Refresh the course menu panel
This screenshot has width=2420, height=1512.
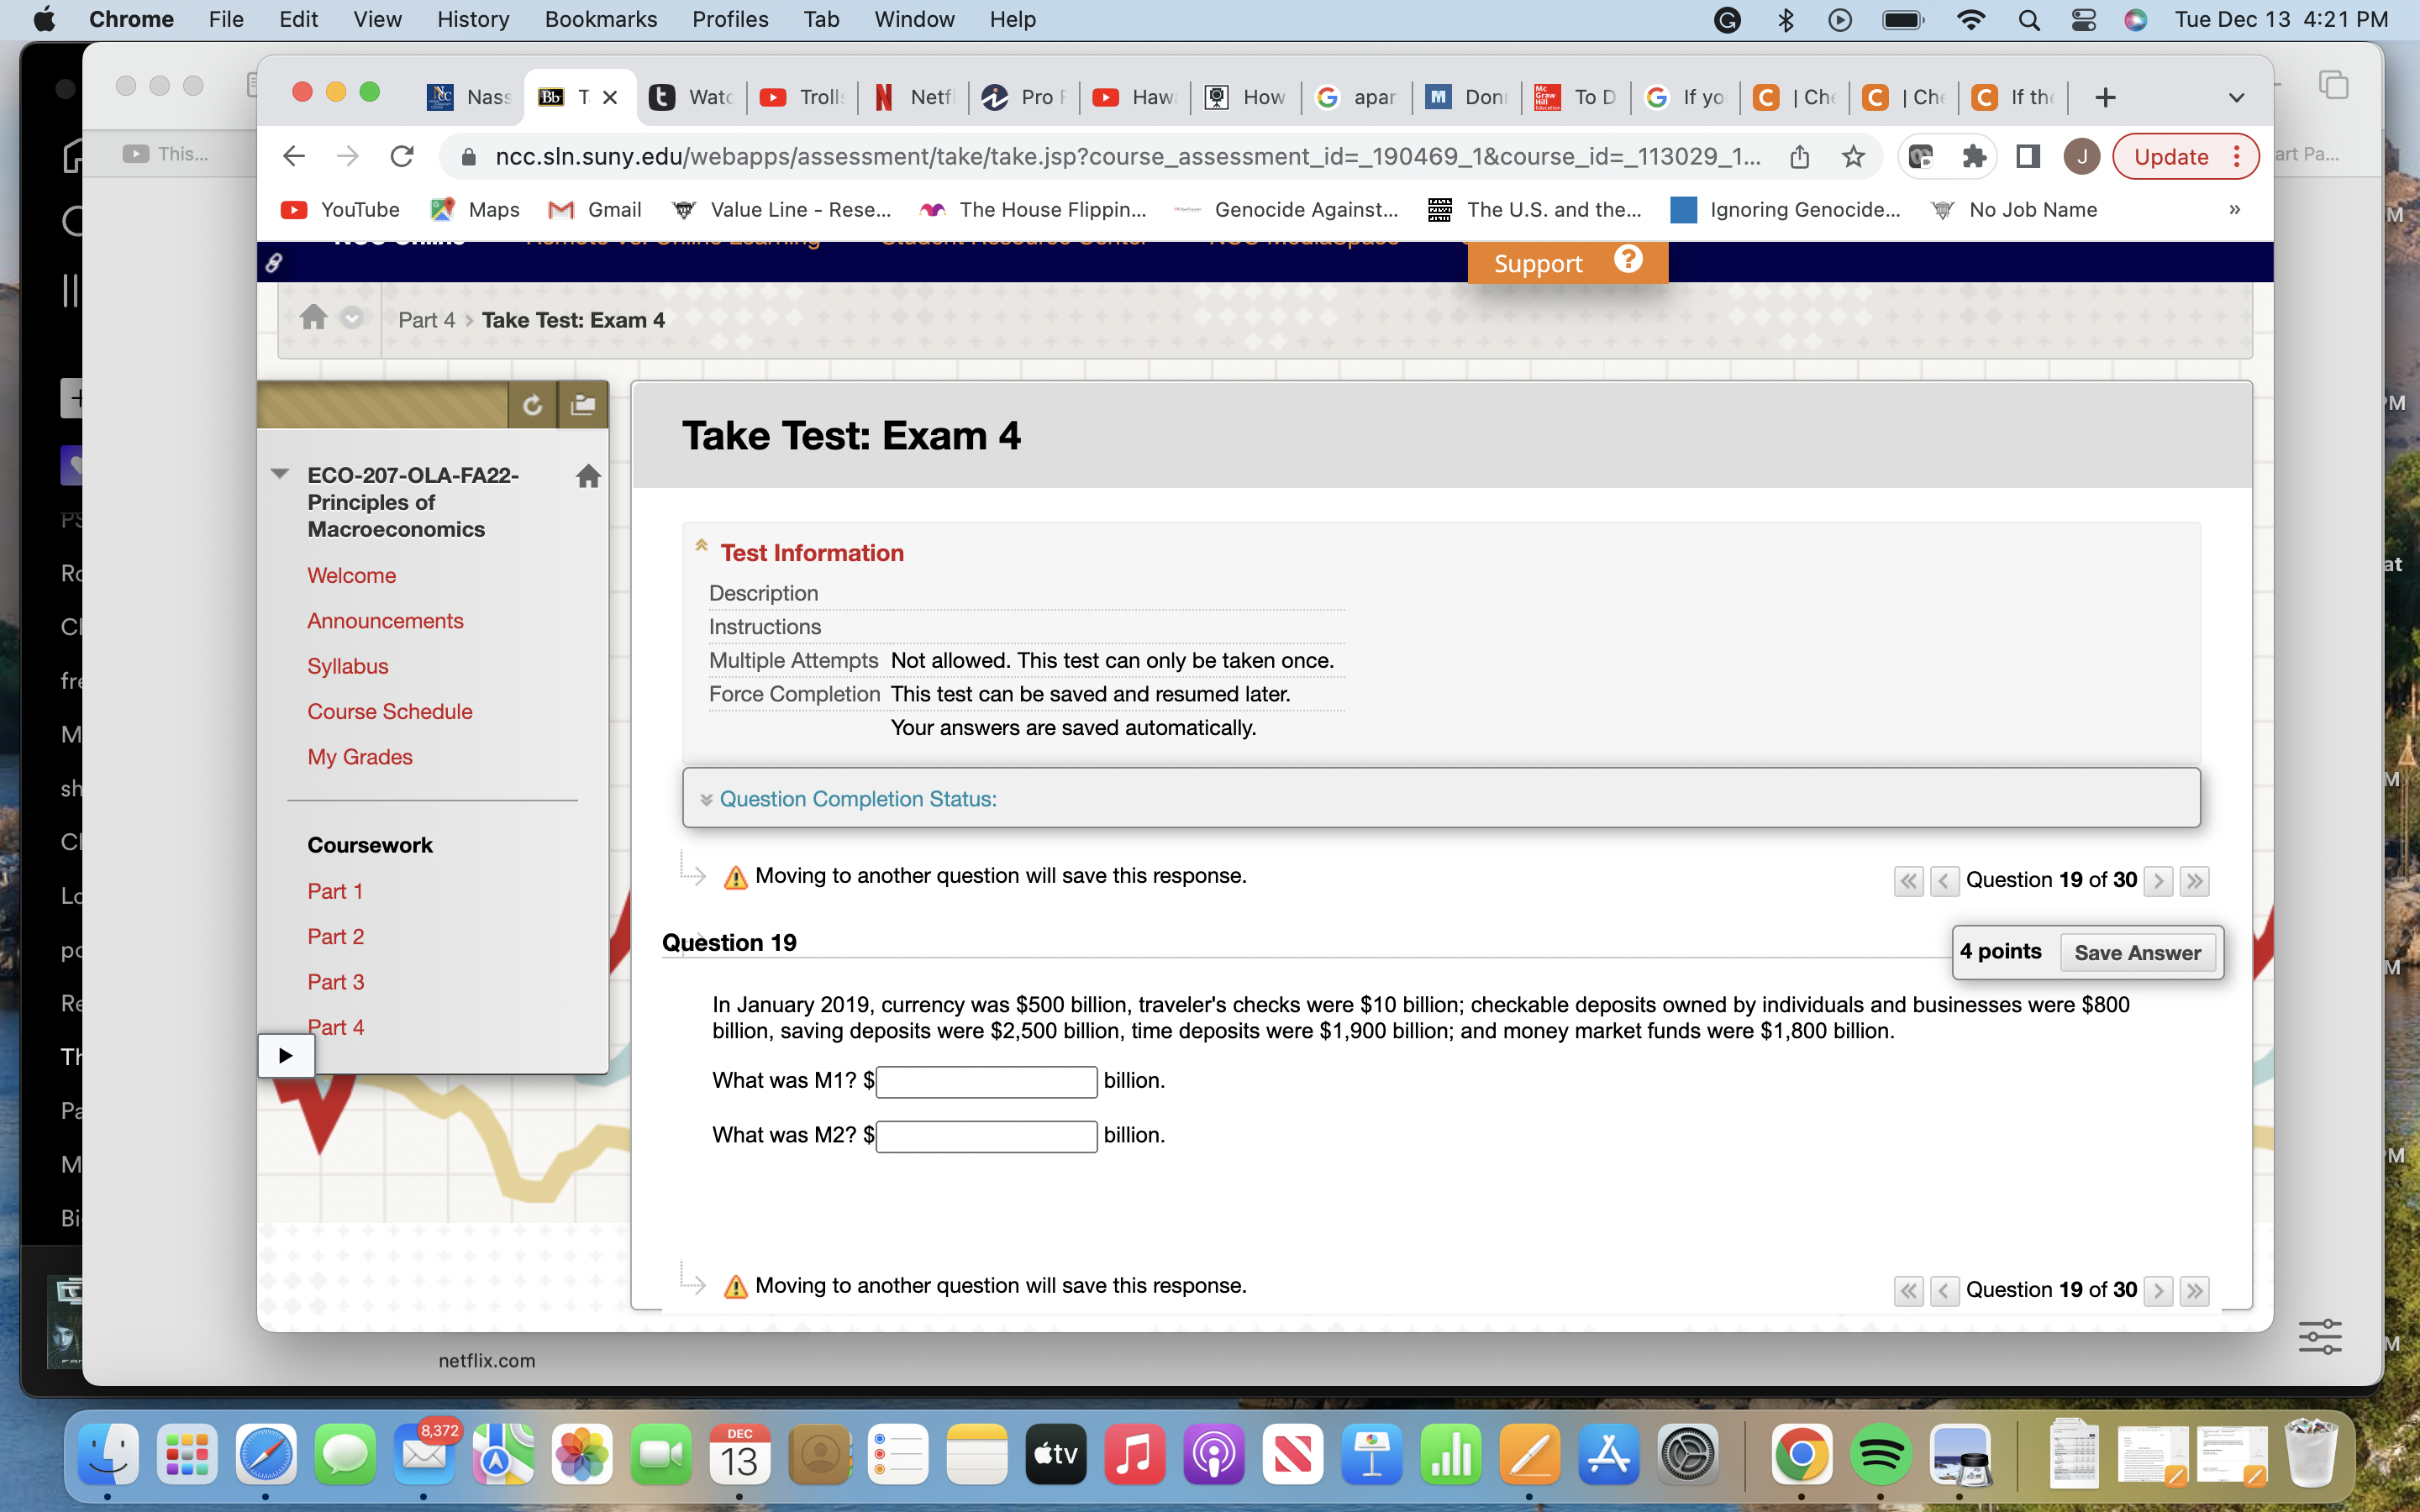point(532,405)
